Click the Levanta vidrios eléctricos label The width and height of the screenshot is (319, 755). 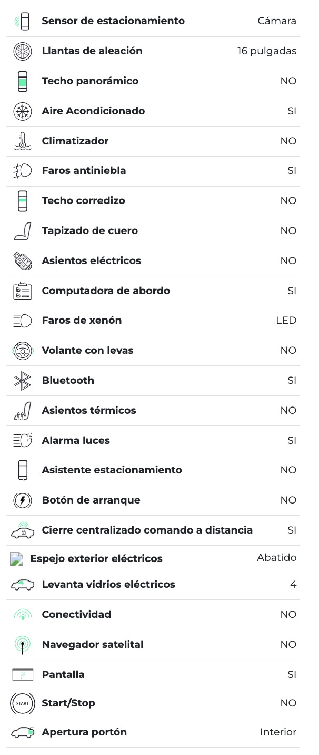point(108,585)
